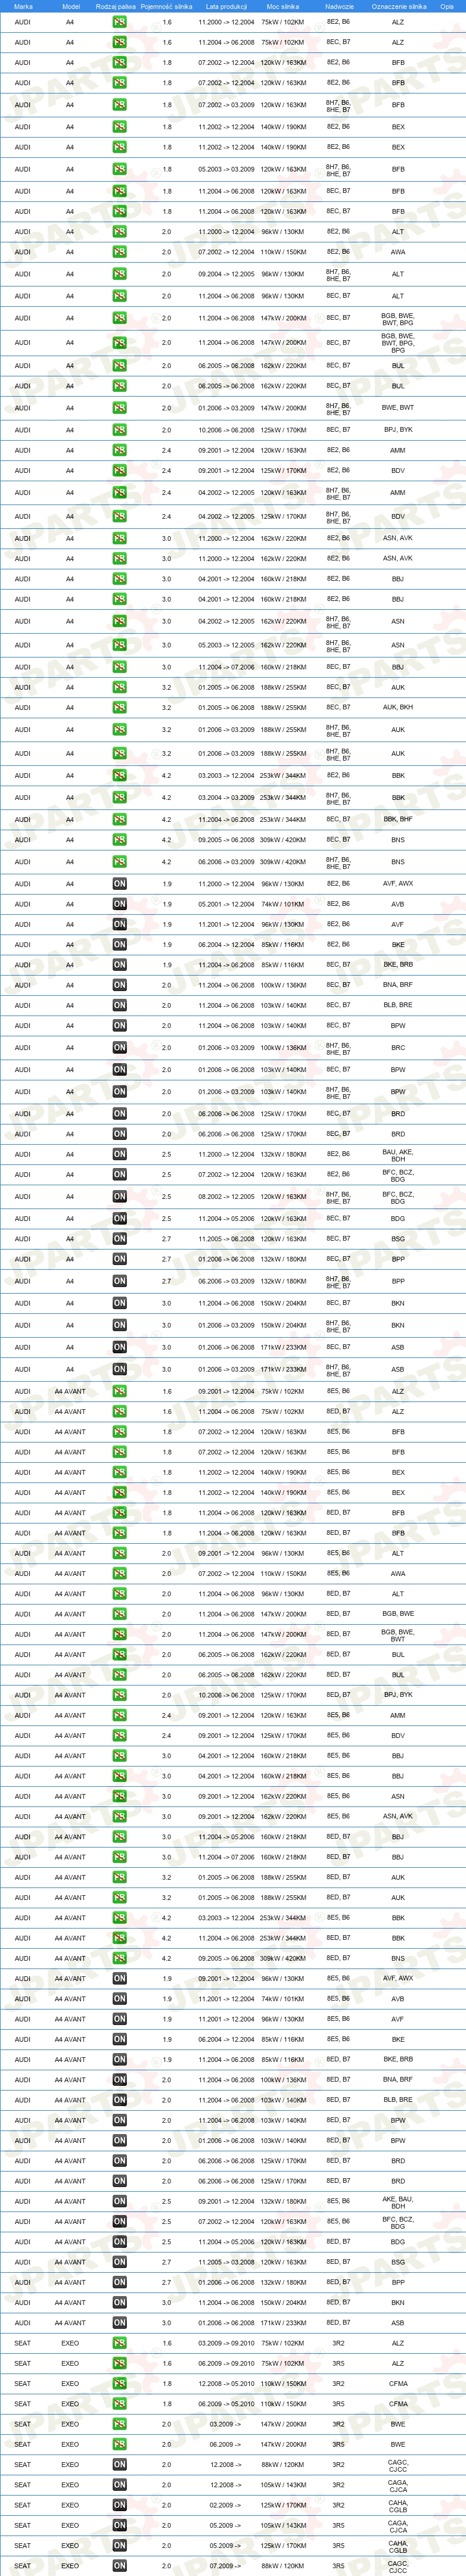Select PB fuel icon in A4 AWA 8E2, B6 row
Viewport: 466px width, 2576px height.
(119, 252)
